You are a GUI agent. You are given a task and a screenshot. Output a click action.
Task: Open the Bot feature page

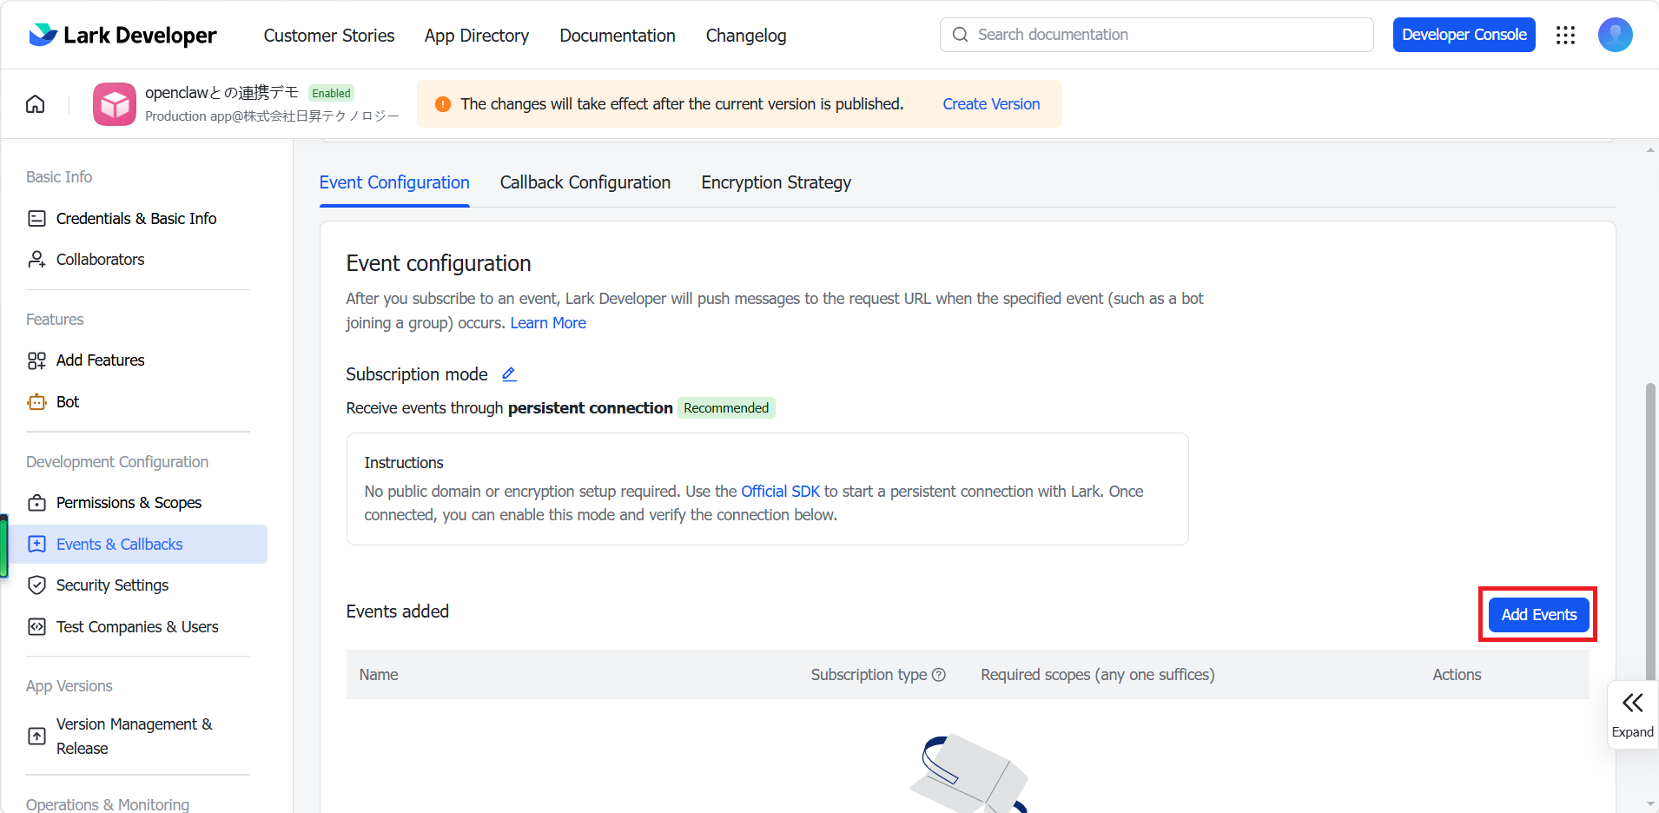tap(67, 402)
